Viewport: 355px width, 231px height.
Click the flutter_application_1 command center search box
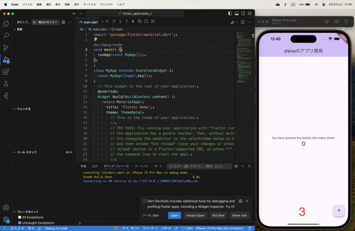point(135,14)
